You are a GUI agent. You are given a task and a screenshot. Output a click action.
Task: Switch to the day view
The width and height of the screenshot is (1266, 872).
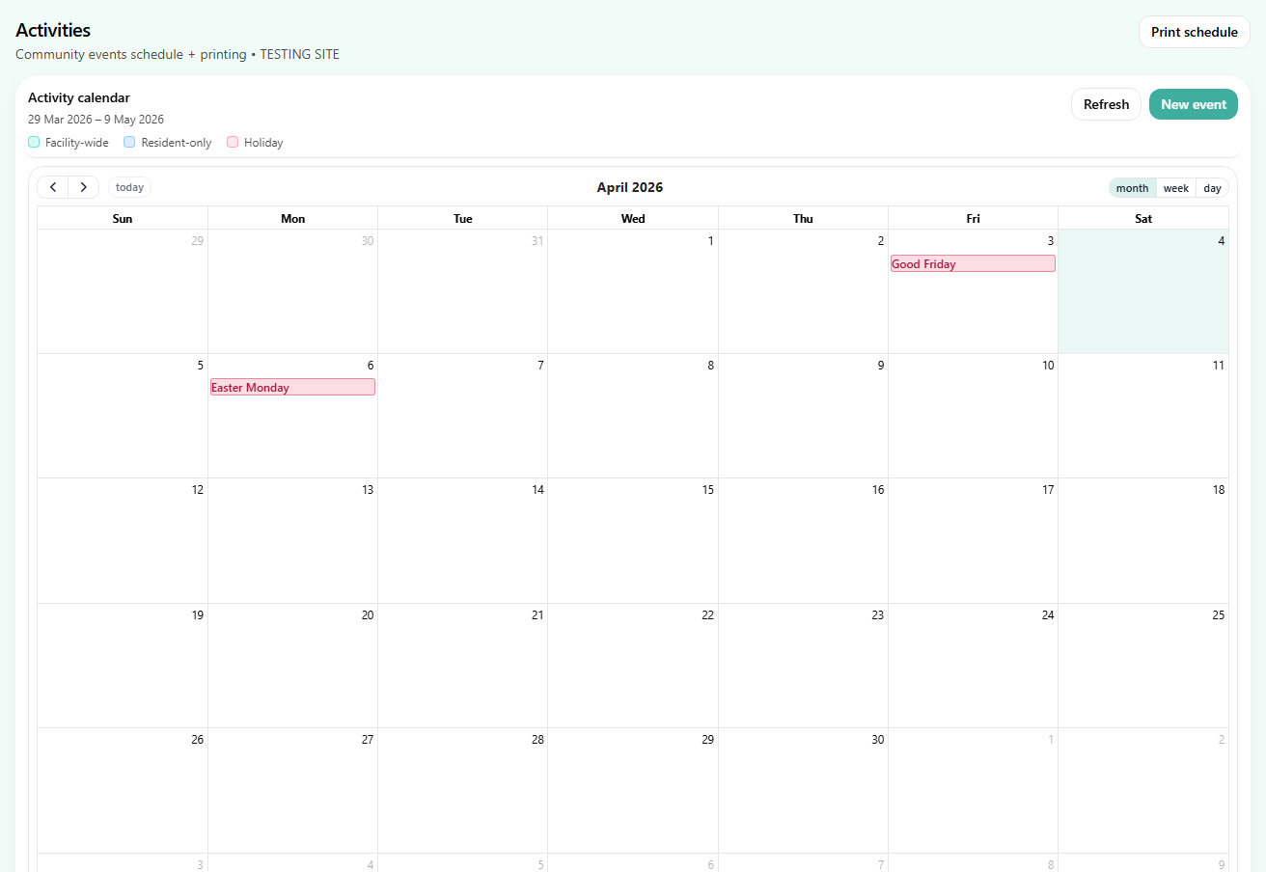point(1212,187)
